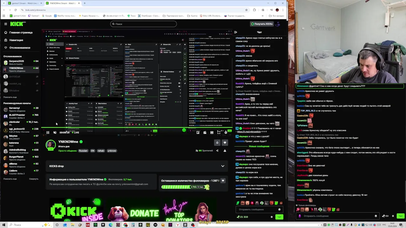Open YNKNOWme streamer avatar
Viewport: 406px width, 228px height.
pos(50,145)
